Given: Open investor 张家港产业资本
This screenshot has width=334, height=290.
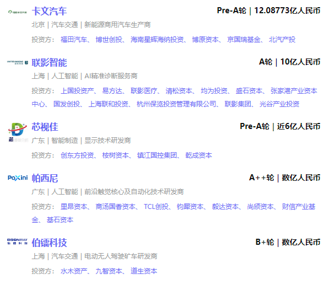Looking at the screenshot, I should coord(294,91).
